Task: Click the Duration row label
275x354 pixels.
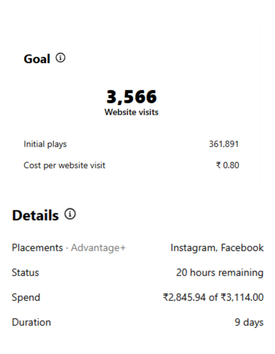Action: coord(31,322)
